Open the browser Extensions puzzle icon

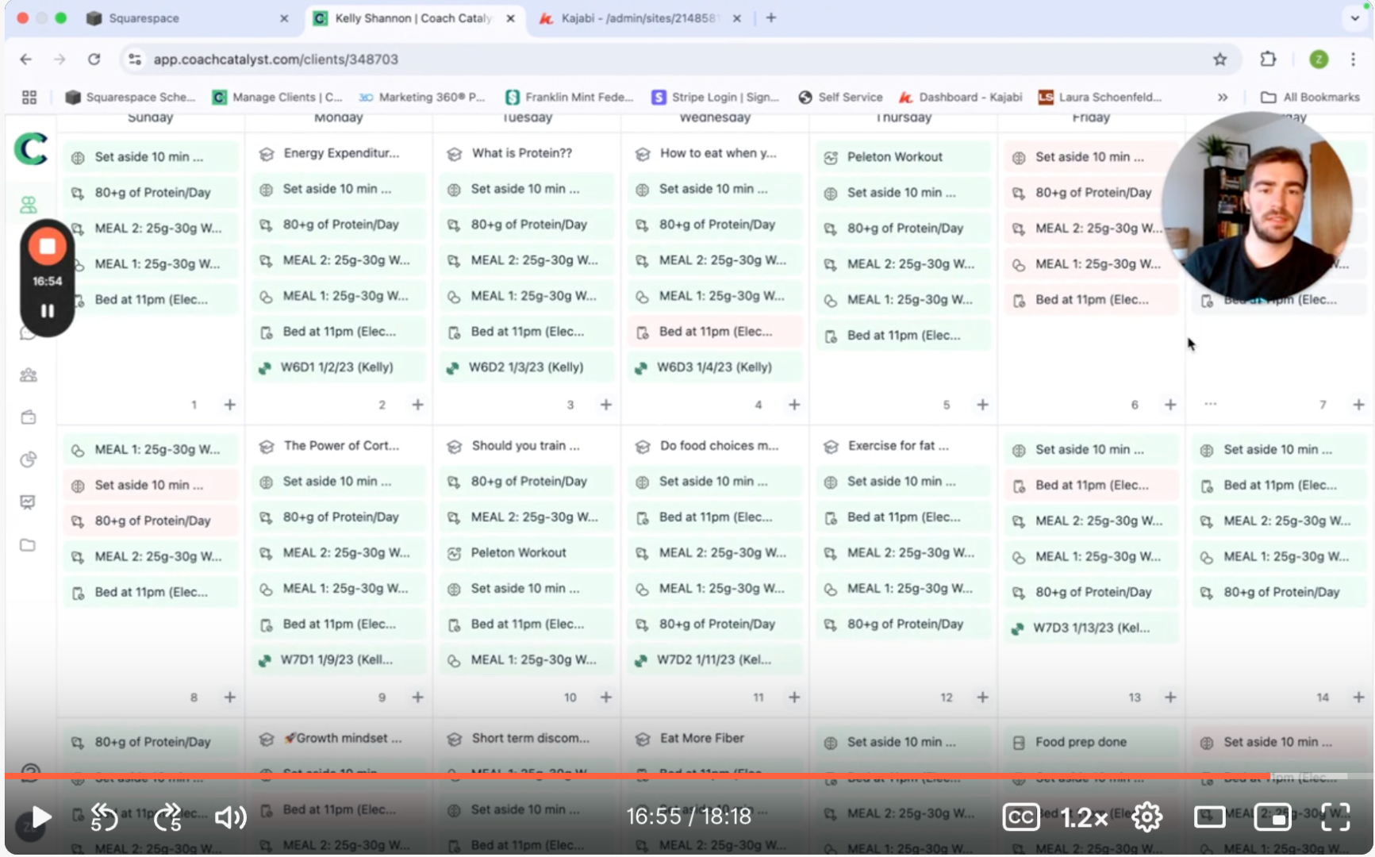tap(1268, 60)
